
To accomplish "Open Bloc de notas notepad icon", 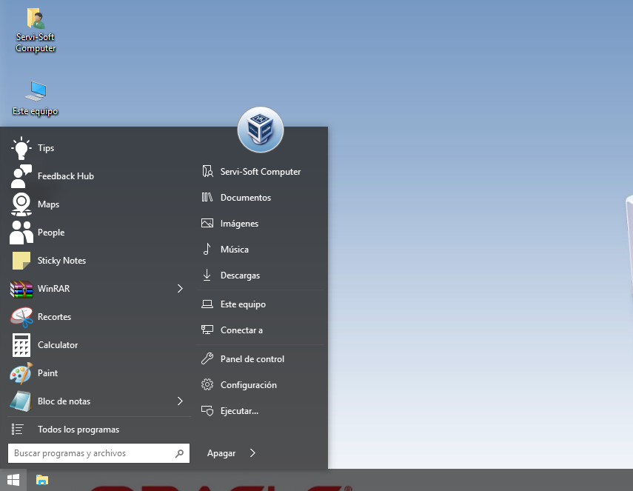I will pyautogui.click(x=21, y=401).
